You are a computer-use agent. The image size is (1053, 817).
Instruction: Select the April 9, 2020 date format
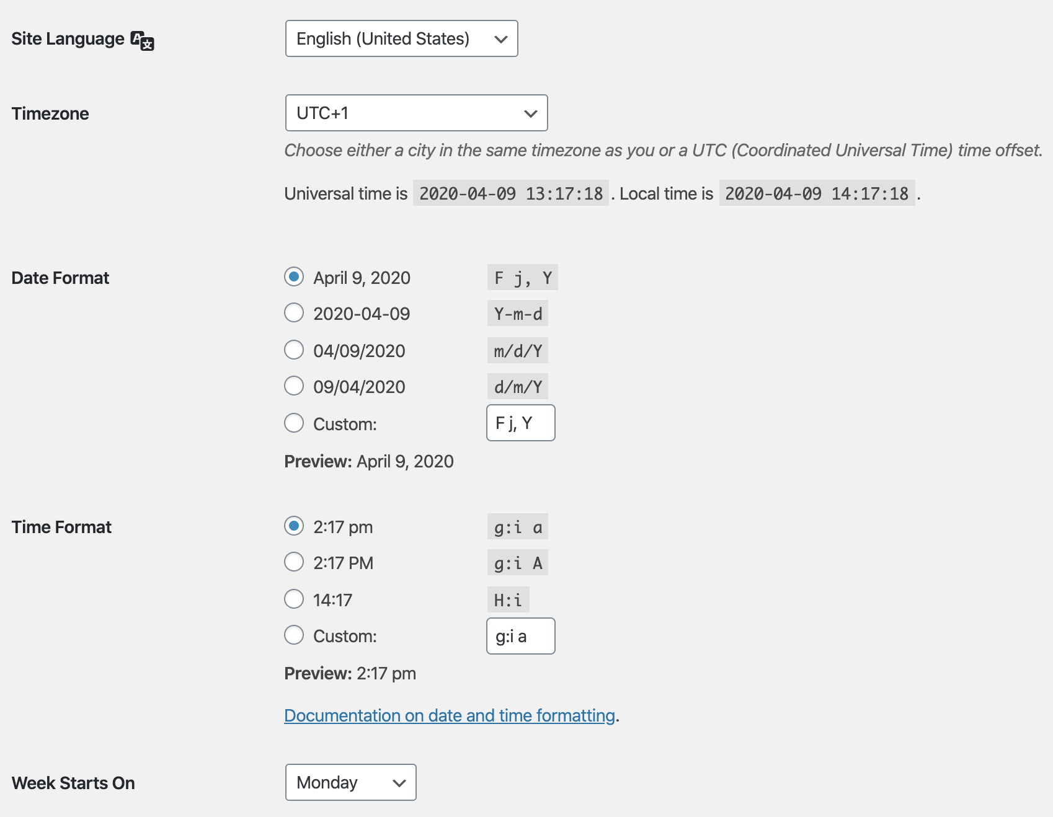[x=294, y=276]
